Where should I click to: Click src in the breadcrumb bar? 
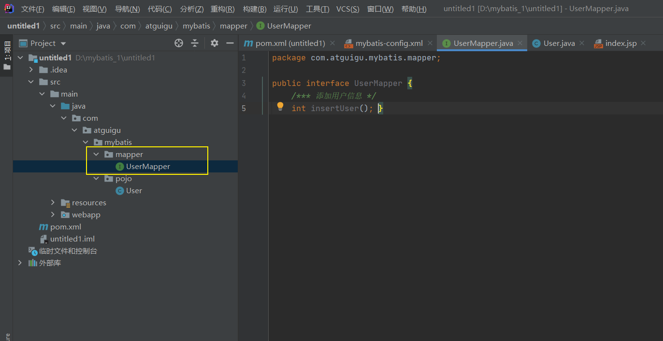coord(55,26)
